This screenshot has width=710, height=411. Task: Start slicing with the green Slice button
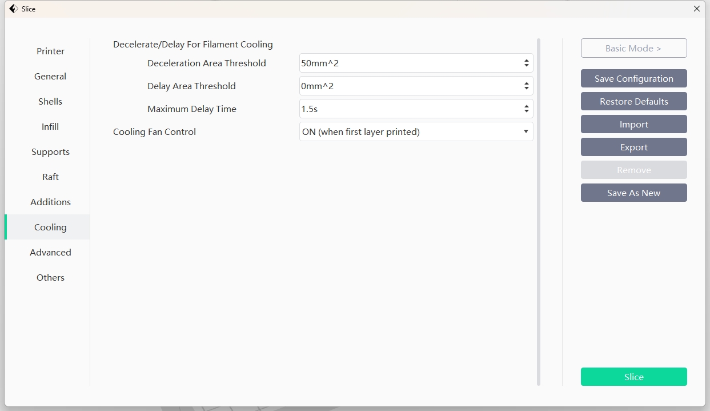point(633,377)
